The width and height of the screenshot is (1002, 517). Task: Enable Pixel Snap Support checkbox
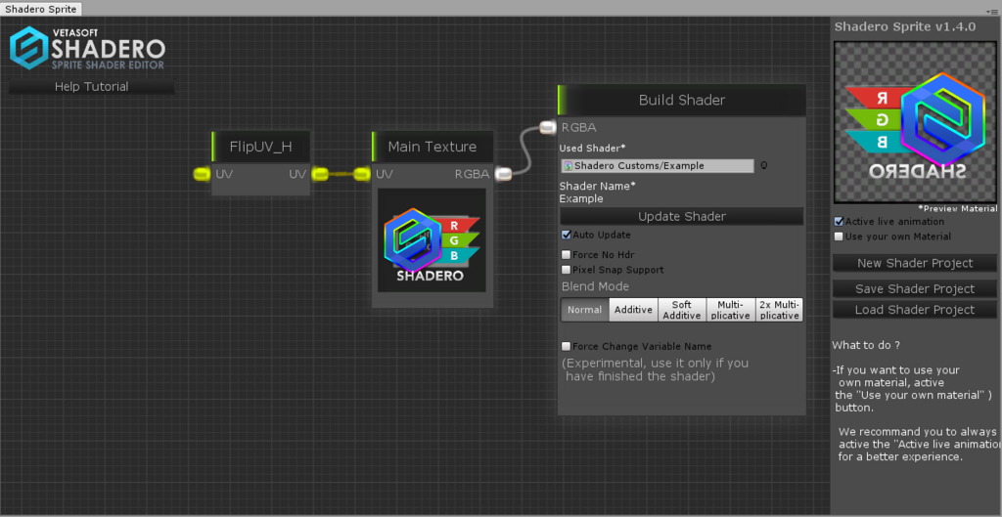567,270
